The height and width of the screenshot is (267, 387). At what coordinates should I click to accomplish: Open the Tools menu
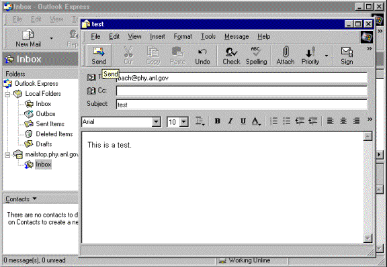click(208, 36)
